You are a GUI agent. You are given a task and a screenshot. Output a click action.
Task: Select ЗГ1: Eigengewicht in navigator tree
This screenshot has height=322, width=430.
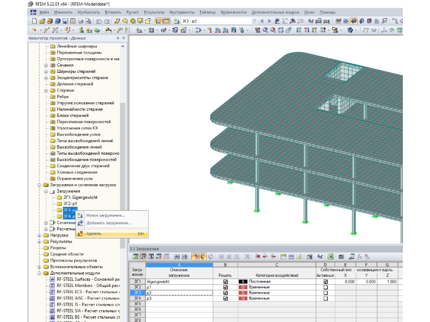click(80, 197)
